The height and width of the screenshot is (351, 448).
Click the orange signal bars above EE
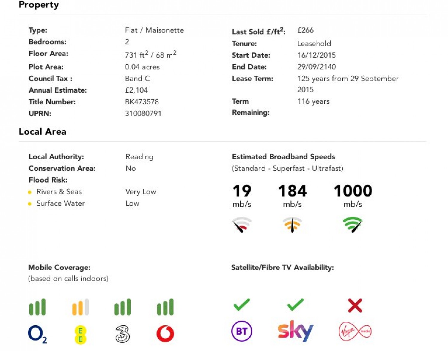click(80, 307)
